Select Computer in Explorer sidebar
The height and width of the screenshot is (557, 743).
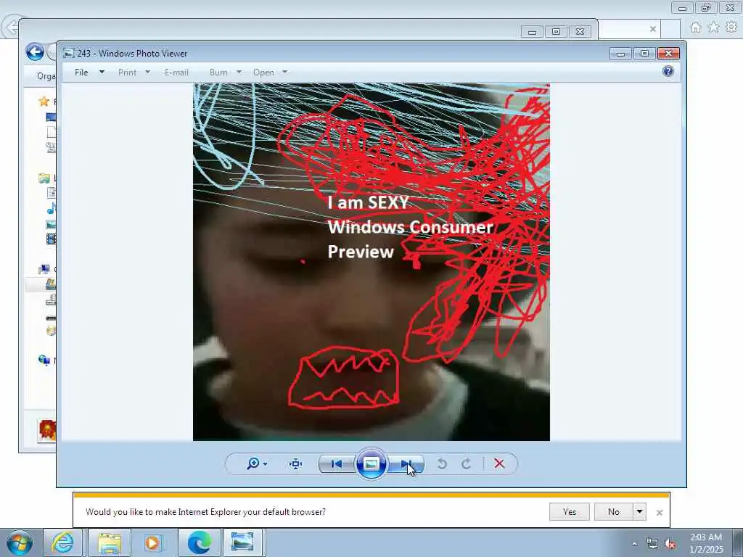pos(44,270)
